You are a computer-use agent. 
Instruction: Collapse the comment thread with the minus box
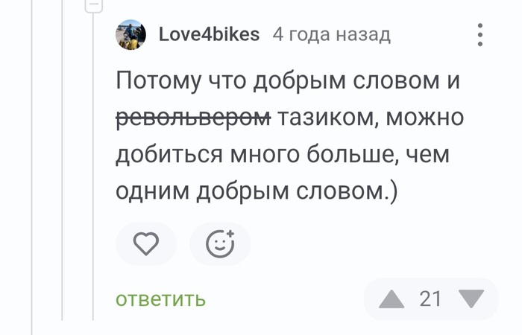coord(93,5)
